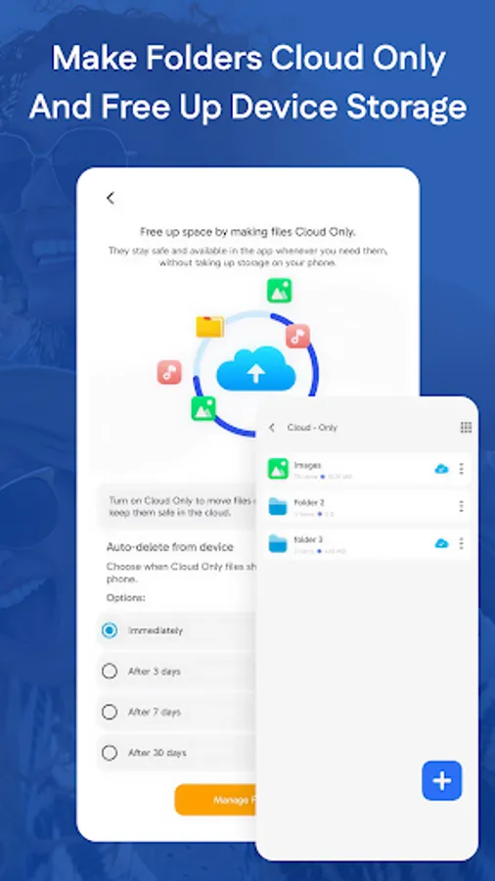Tap the cloud status icon for Images

click(x=441, y=469)
